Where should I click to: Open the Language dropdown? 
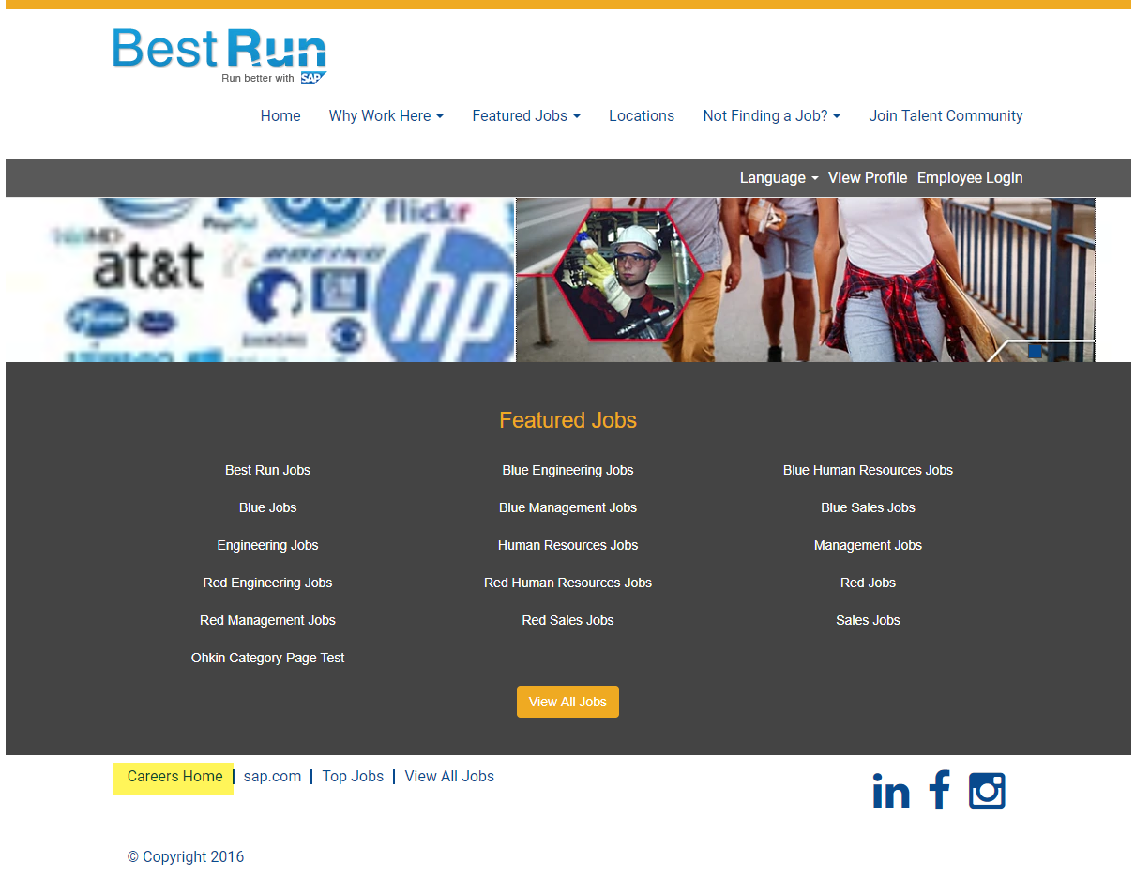[x=779, y=178]
